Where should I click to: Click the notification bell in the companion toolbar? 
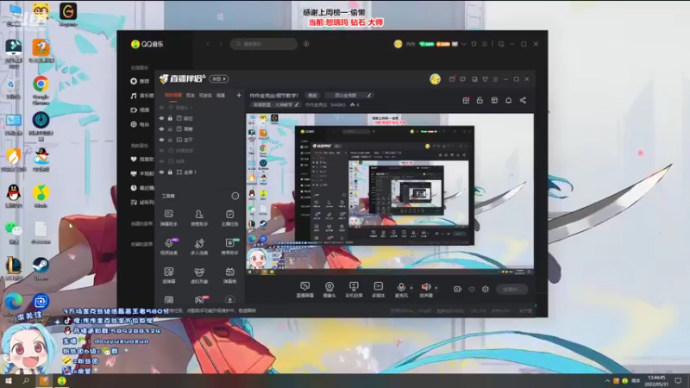click(508, 100)
